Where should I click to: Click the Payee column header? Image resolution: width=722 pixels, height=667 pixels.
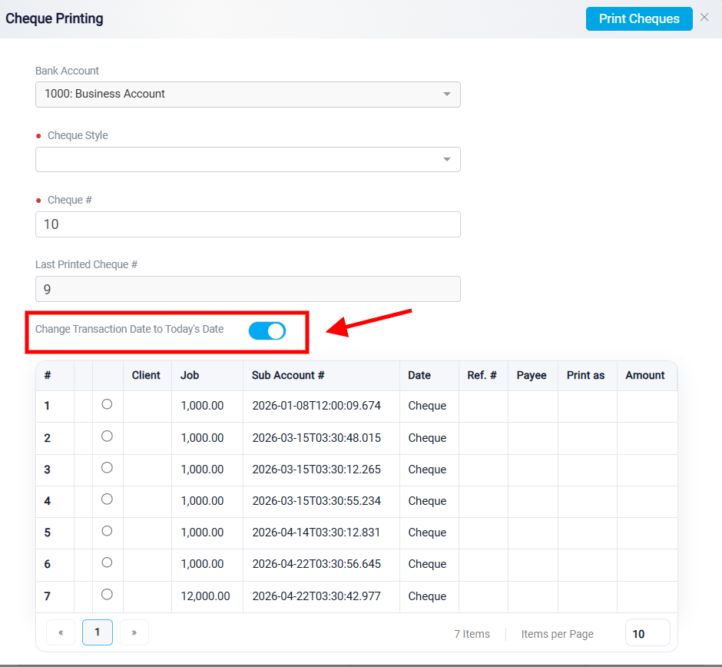tap(532, 376)
